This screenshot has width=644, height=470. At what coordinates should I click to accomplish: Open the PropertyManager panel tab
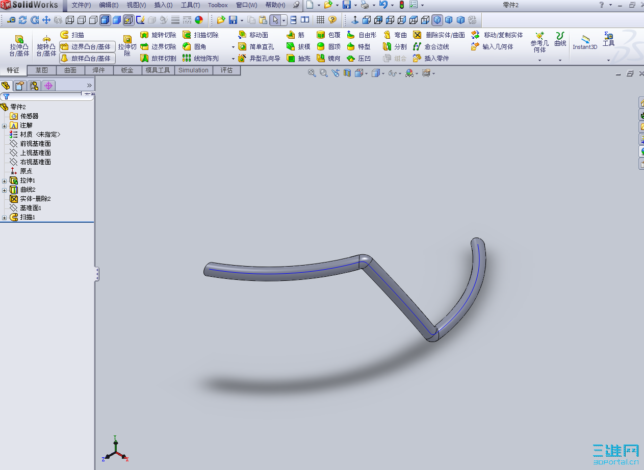tap(20, 86)
